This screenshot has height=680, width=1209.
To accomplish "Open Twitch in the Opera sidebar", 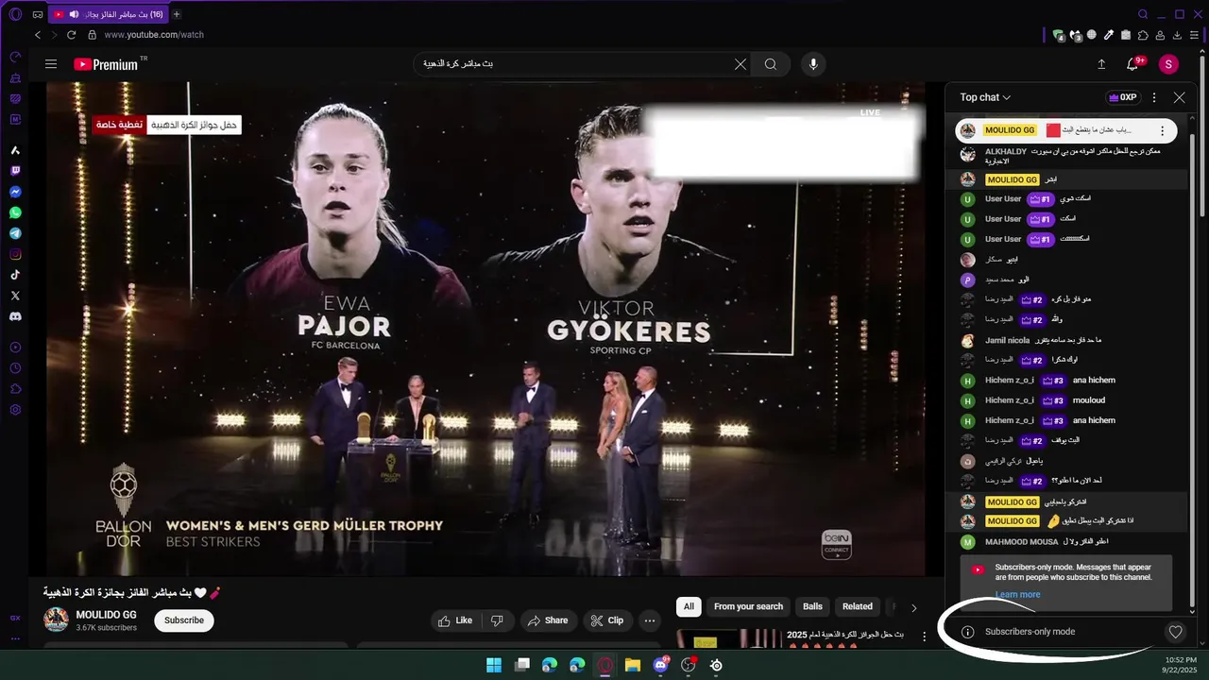I will click(15, 171).
